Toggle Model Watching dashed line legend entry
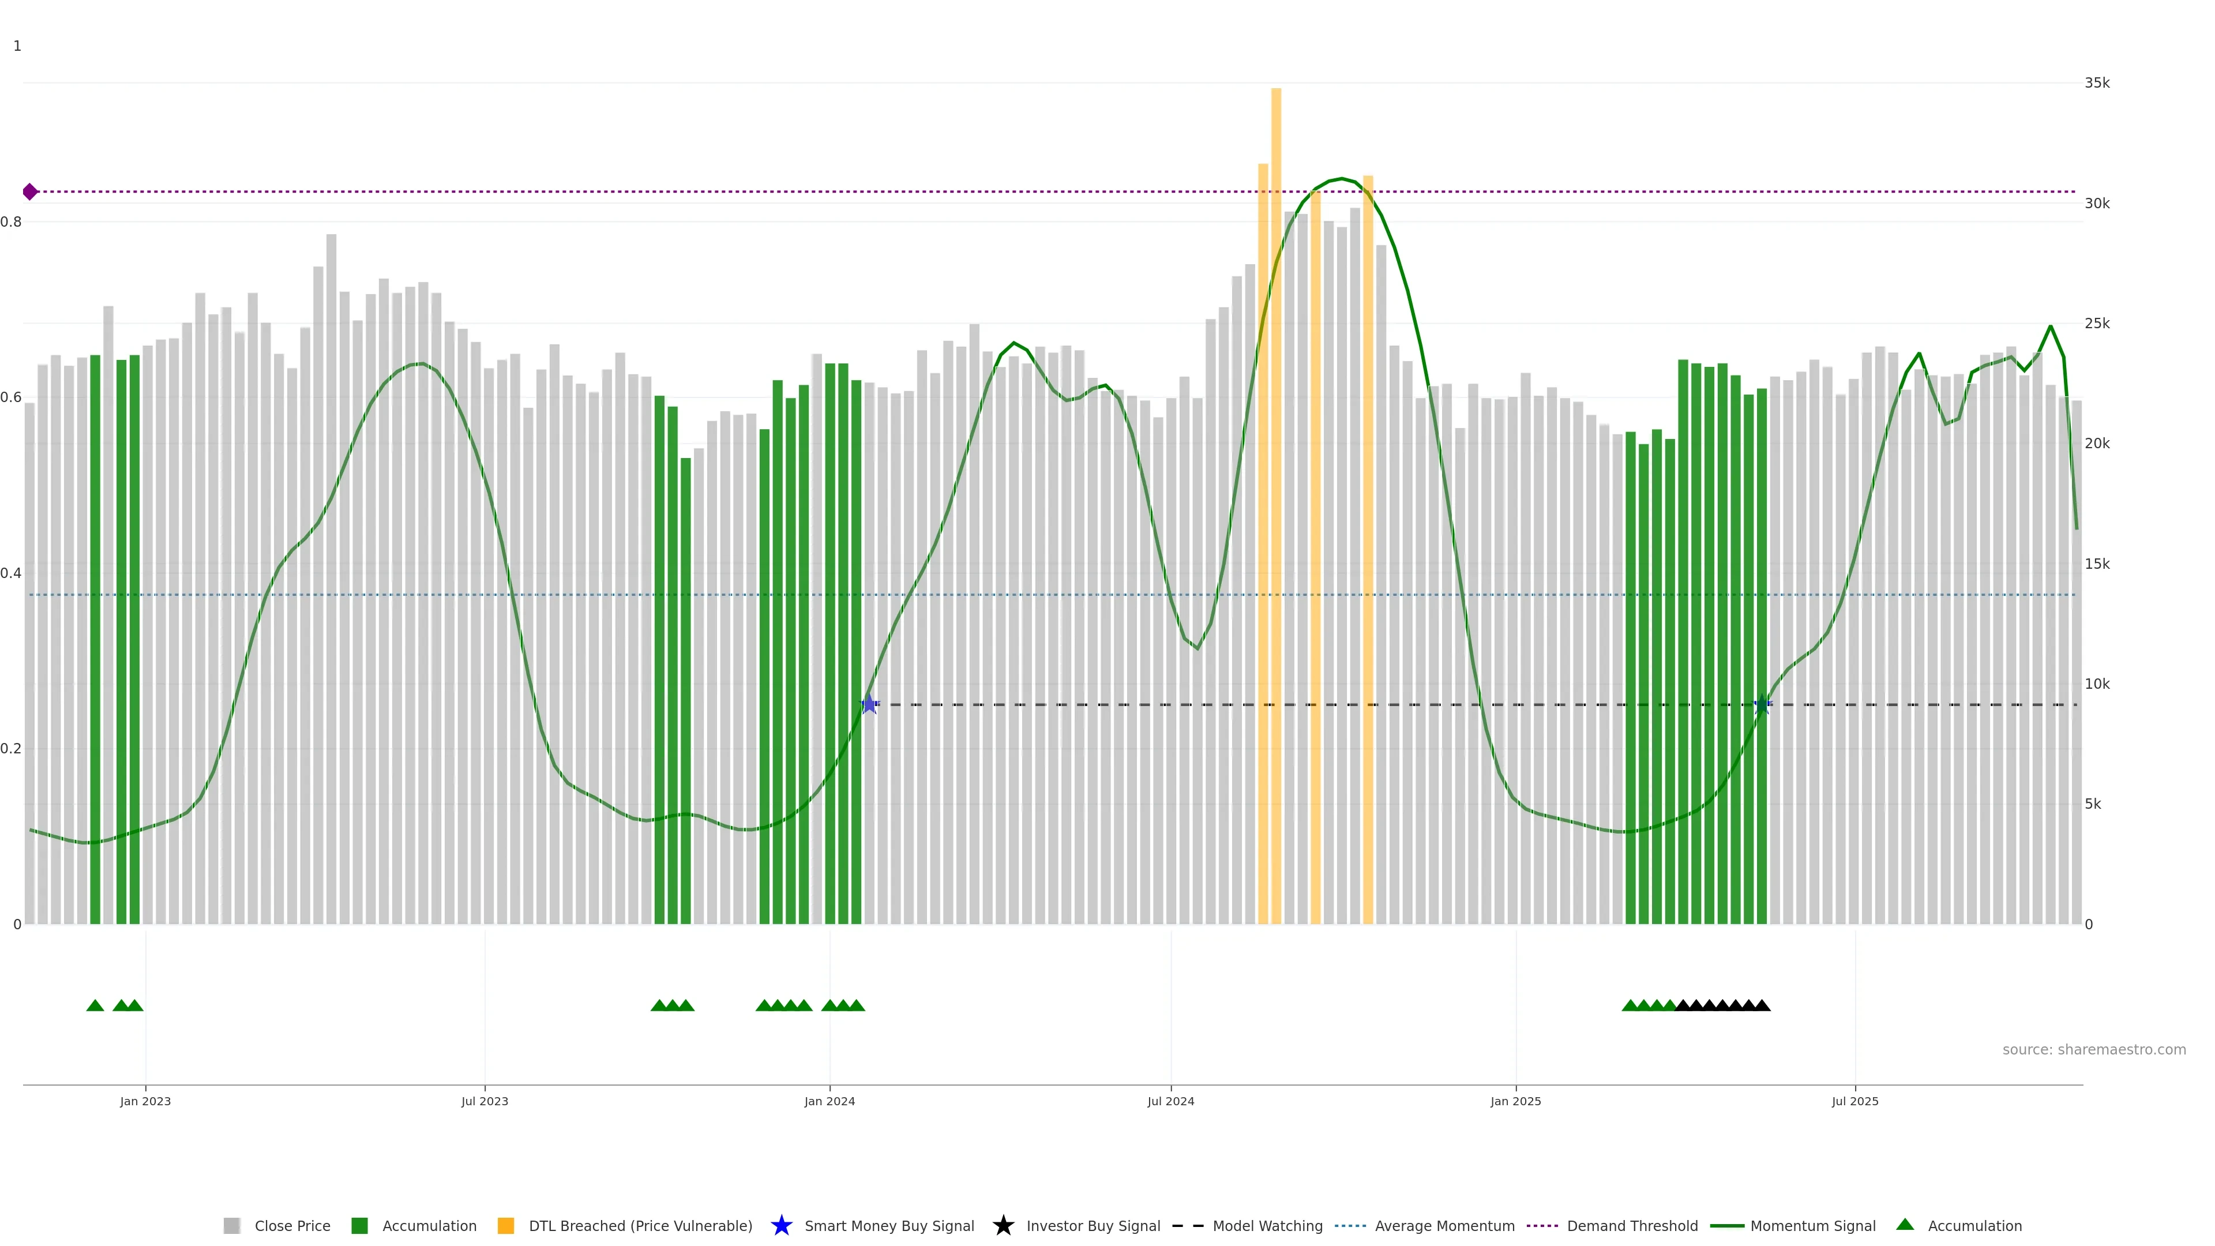The height and width of the screenshot is (1246, 2215). 1267,1226
